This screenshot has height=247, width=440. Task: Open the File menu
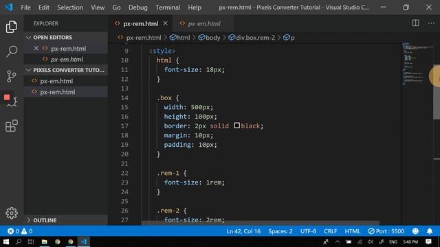coord(25,8)
